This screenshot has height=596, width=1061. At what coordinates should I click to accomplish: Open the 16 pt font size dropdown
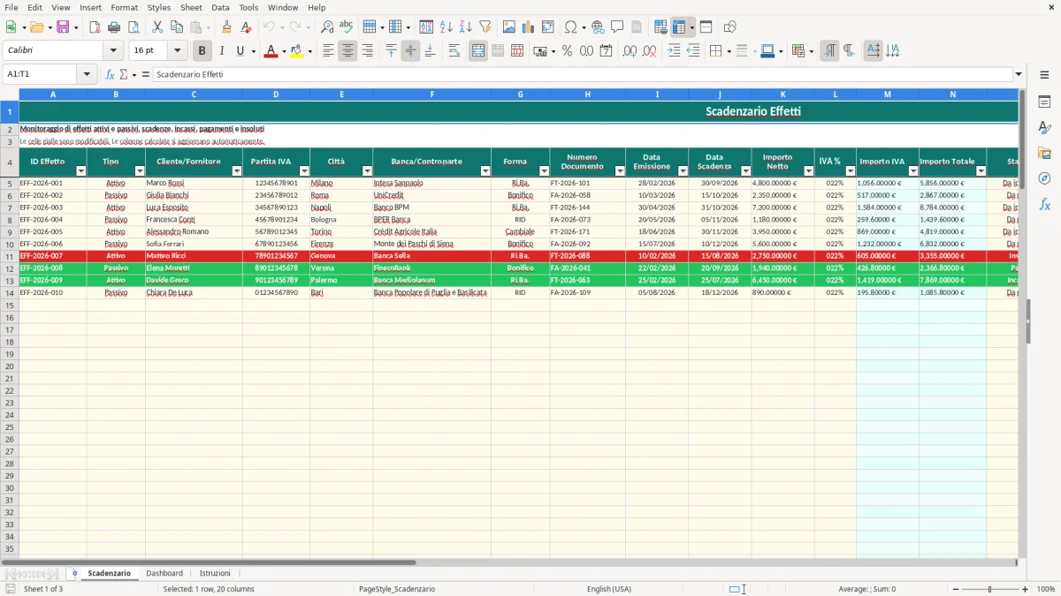178,51
